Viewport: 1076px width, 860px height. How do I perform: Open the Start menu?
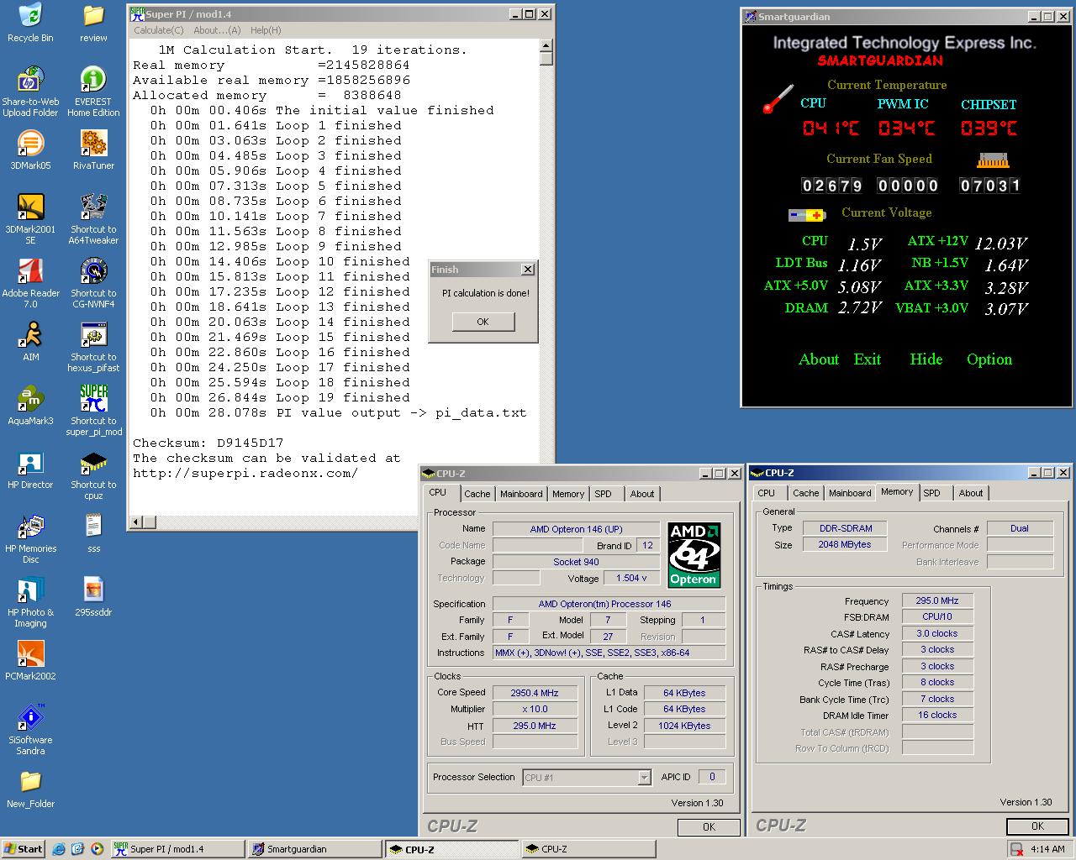tap(24, 849)
